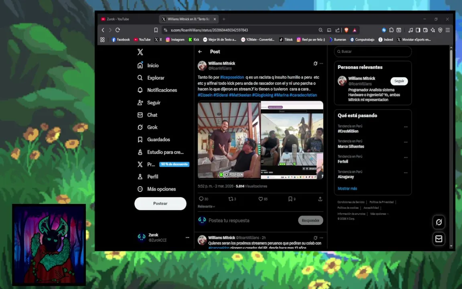
Task: Click the Mostrar más link
Action: coord(347,188)
